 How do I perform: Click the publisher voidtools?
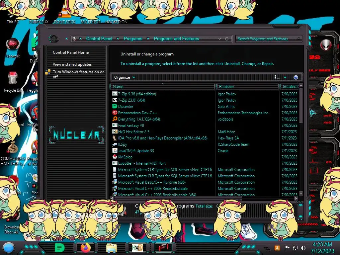click(225, 119)
